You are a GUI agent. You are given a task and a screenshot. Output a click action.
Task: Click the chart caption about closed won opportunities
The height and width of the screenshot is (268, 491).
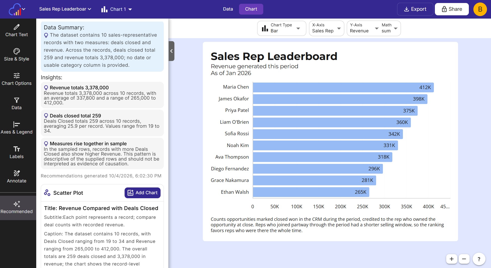pyautogui.click(x=327, y=225)
